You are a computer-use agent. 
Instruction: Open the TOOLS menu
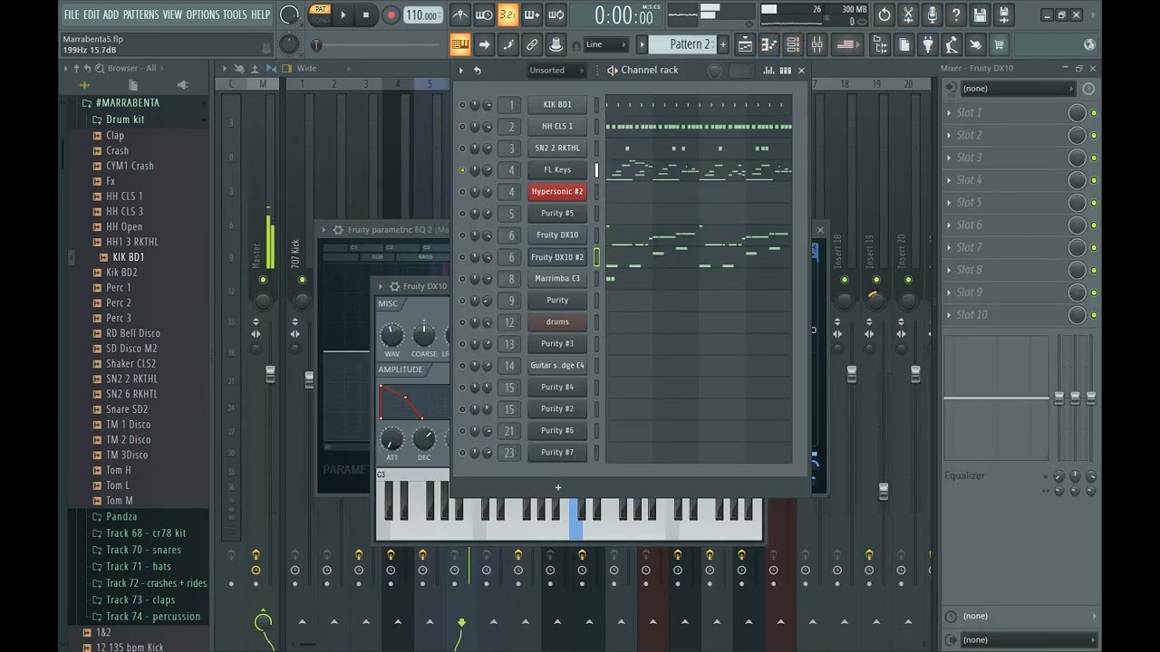pos(235,14)
